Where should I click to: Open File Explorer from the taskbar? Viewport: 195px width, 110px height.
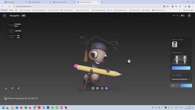click(12, 108)
